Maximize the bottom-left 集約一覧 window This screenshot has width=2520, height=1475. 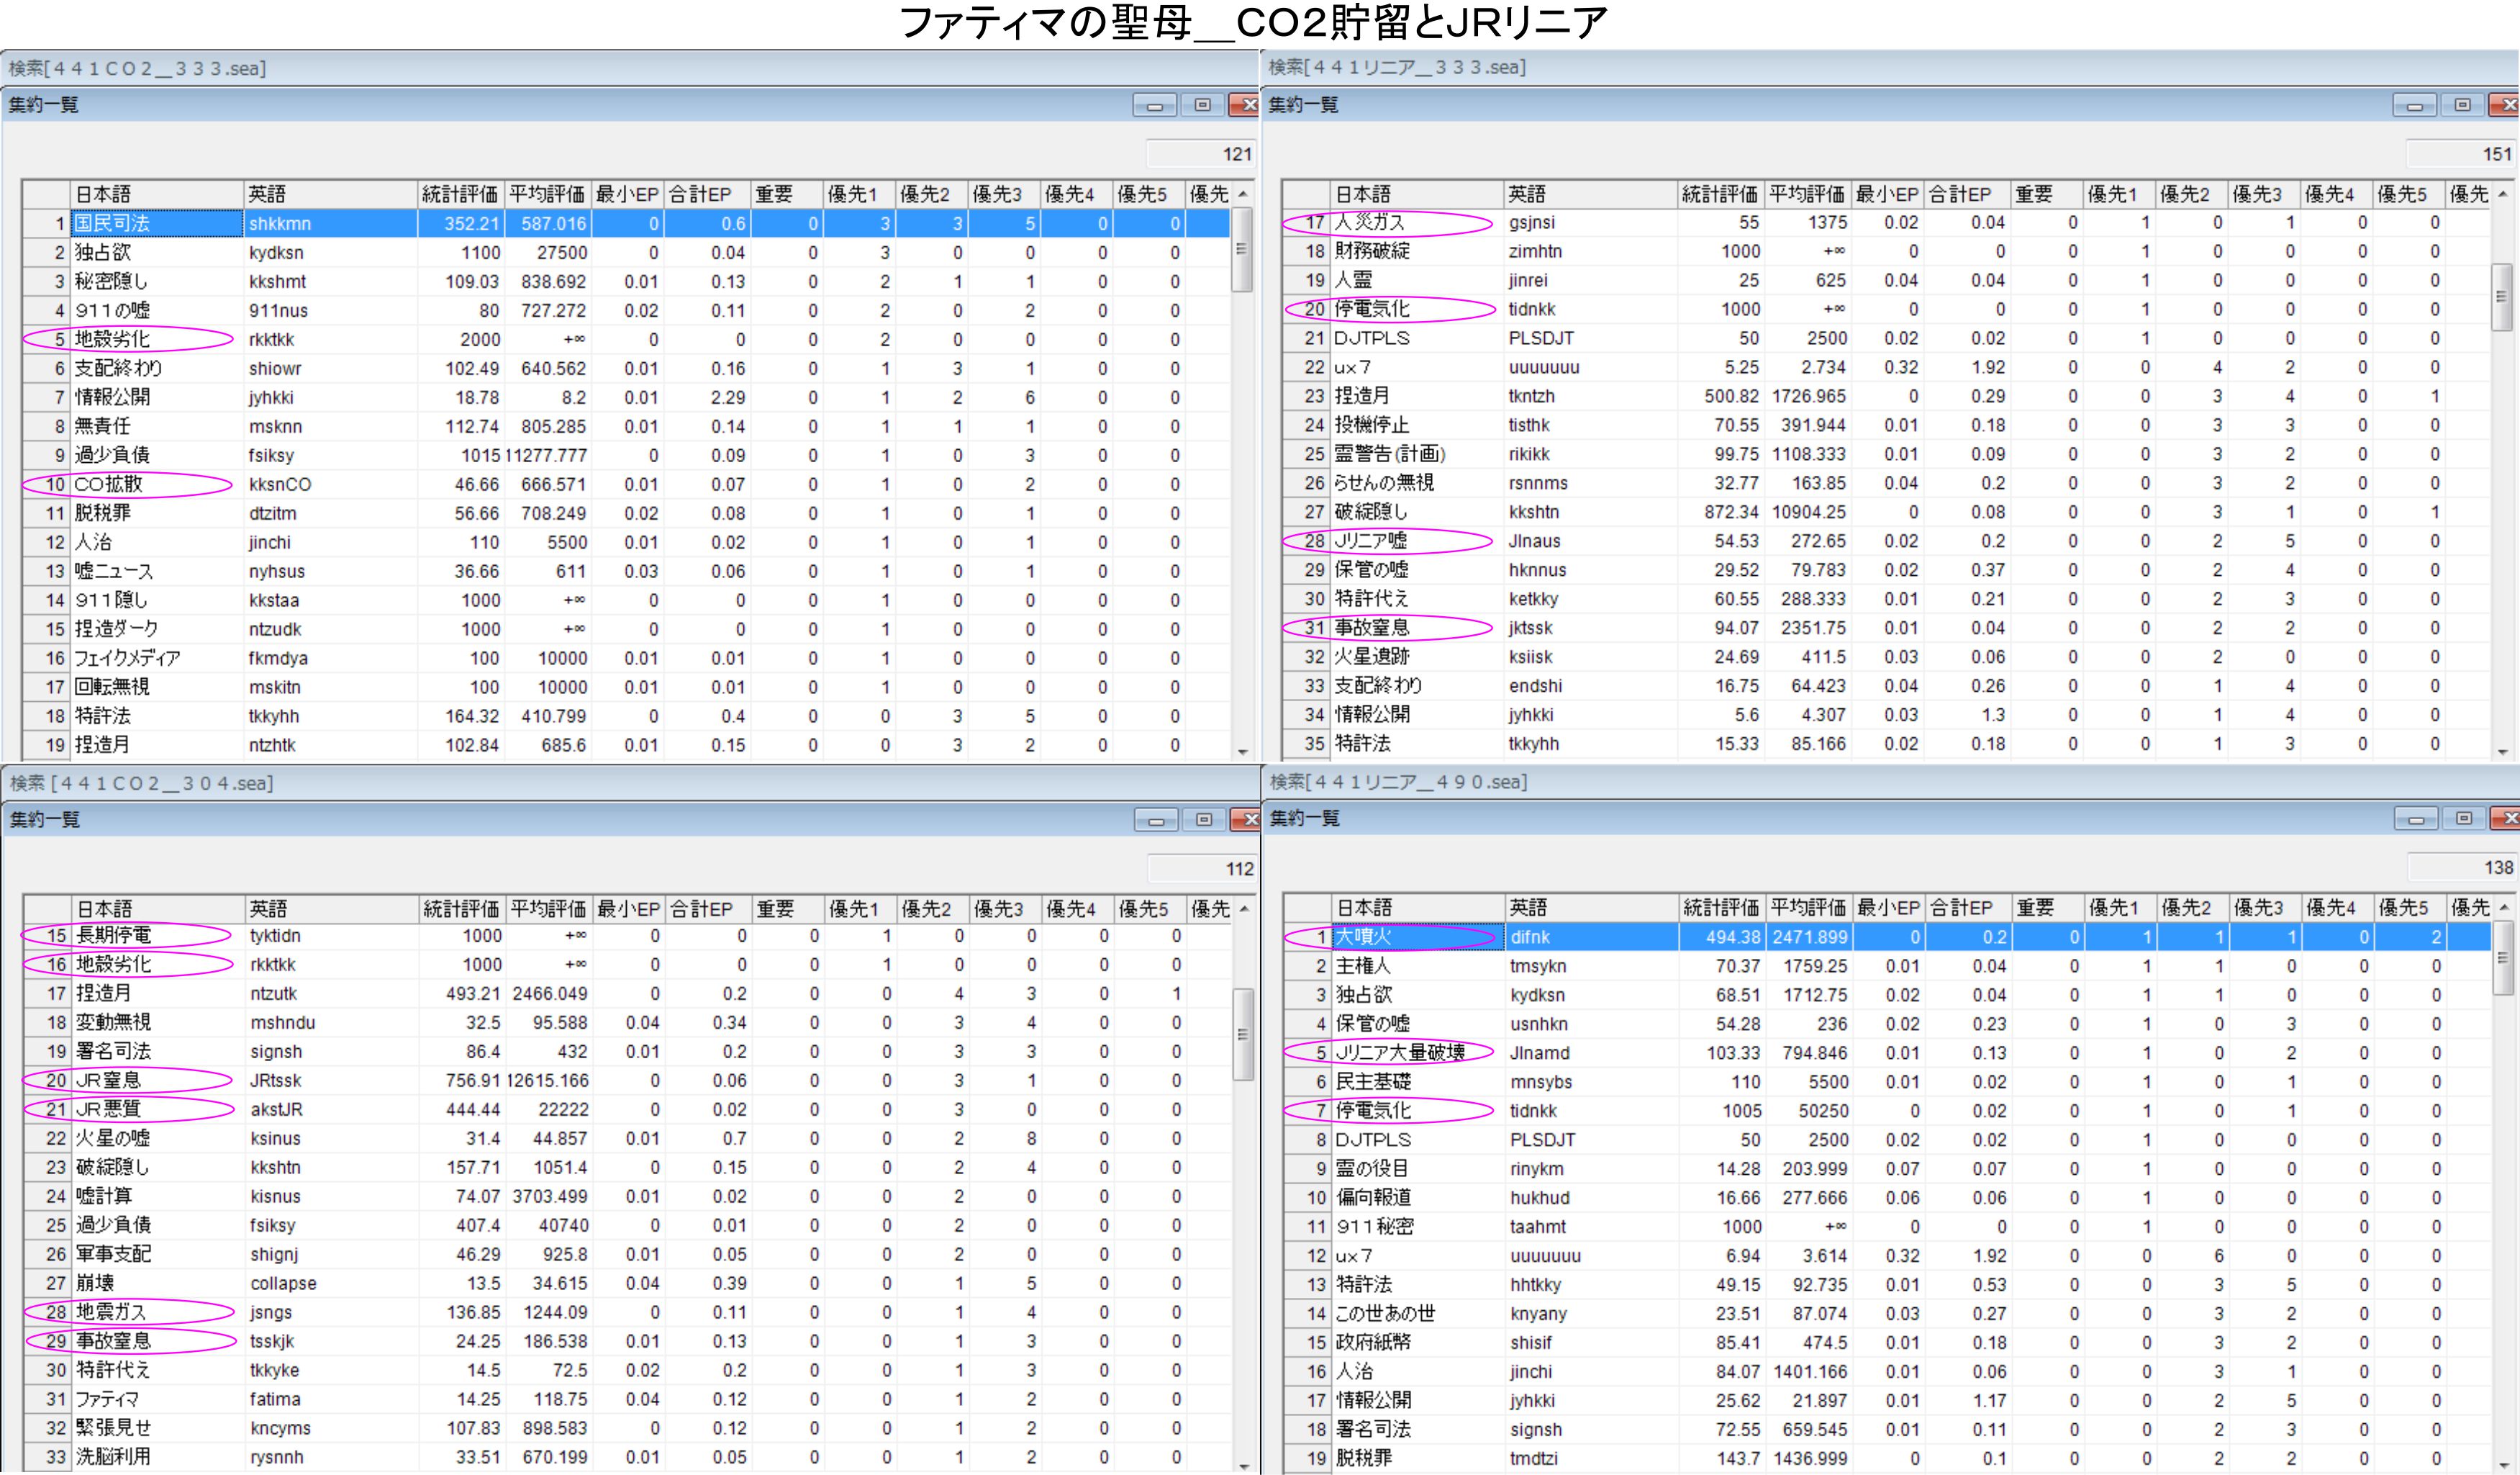[1203, 819]
